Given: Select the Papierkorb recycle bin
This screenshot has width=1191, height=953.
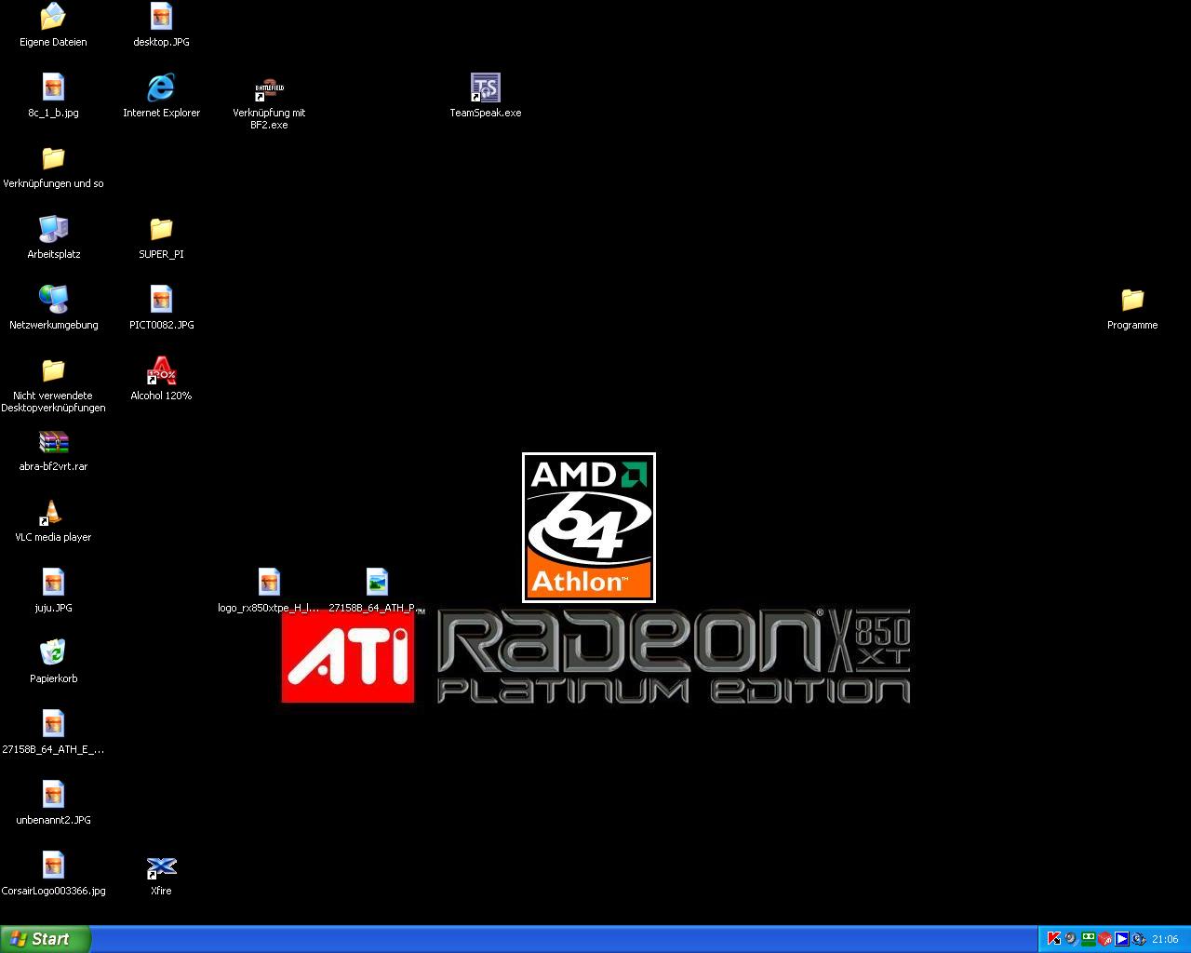Looking at the screenshot, I should pos(53,653).
